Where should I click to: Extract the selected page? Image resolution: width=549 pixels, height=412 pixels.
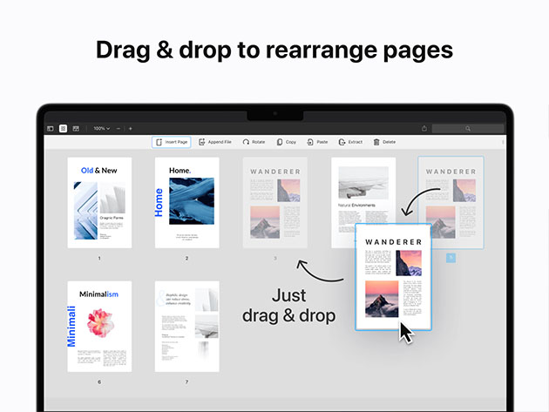pos(351,142)
